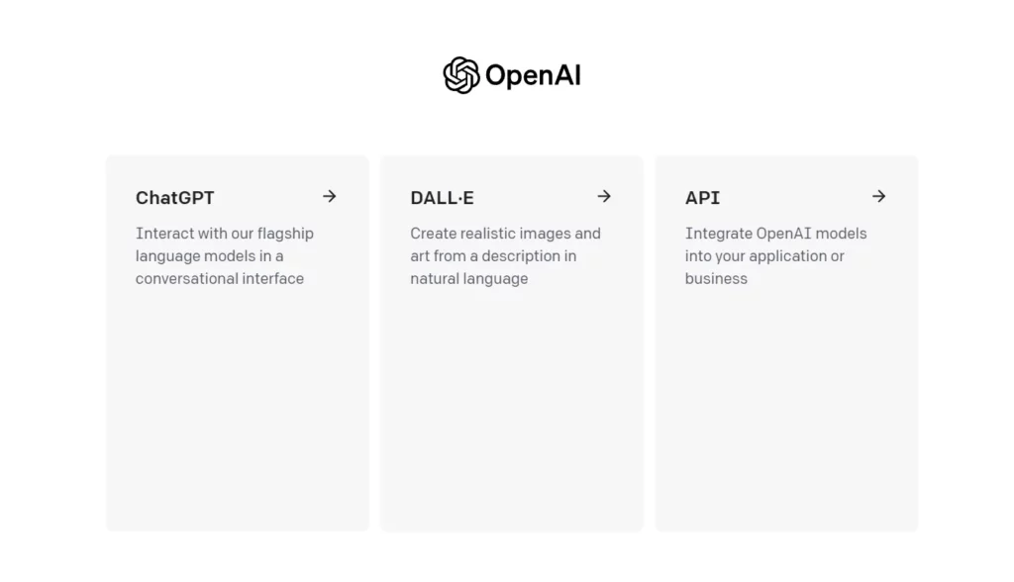The height and width of the screenshot is (582, 1014).
Task: Open ChatGPT via its arrow icon
Action: click(330, 196)
